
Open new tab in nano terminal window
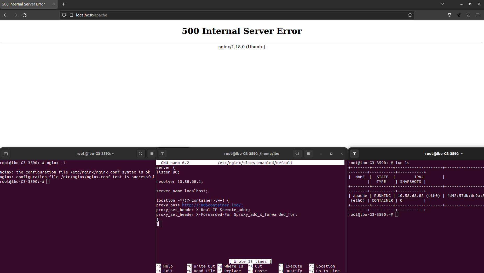162,154
